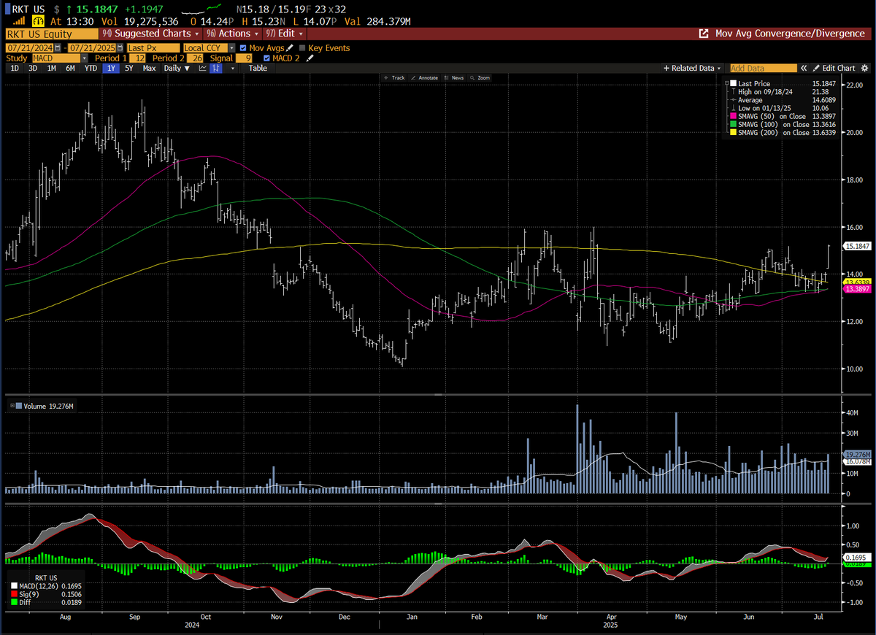Edit the Signal value 9
Viewport: 876px width, 635px height.
pos(244,58)
